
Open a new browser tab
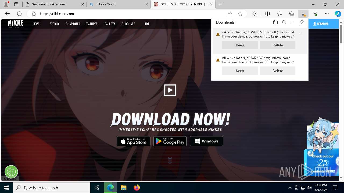[x=220, y=4]
